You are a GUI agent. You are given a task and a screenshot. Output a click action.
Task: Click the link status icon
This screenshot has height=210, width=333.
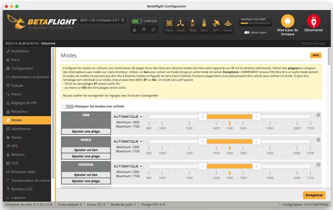pyautogui.click(x=153, y=30)
